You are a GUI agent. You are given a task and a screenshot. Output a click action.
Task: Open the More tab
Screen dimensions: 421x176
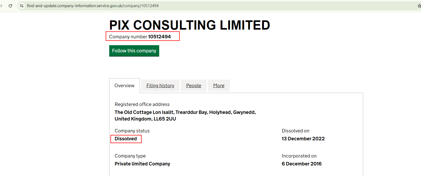pos(219,86)
